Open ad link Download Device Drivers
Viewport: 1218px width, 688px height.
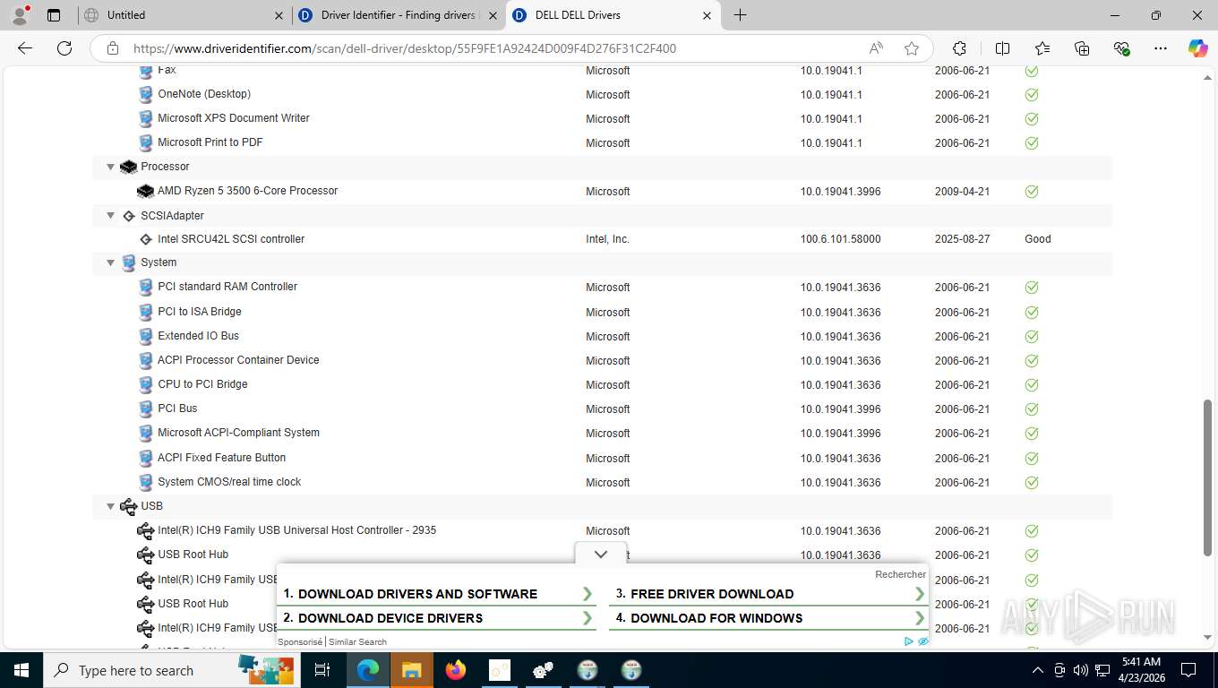pos(438,618)
